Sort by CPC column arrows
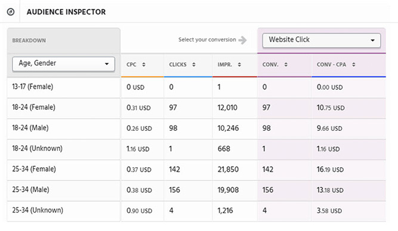The height and width of the screenshot is (231, 398). point(144,64)
